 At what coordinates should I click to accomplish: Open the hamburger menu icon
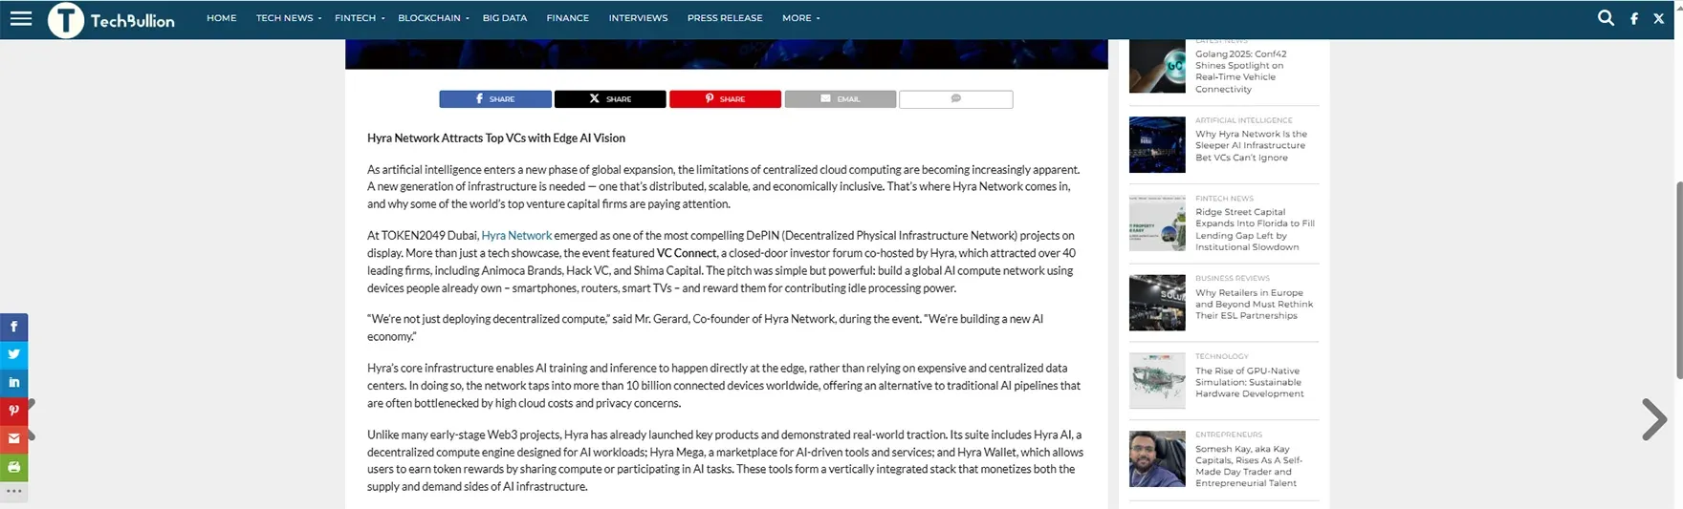(21, 18)
